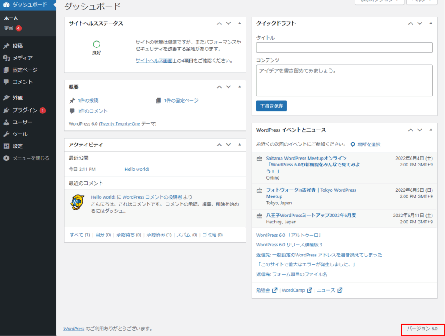Click the 良好 site health status circle
Image resolution: width=445 pixels, height=336 pixels.
tap(96, 44)
